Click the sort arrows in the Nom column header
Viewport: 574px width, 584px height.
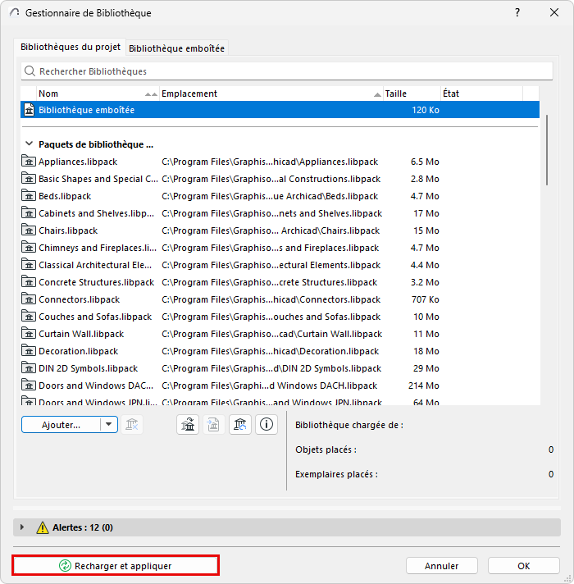point(151,94)
